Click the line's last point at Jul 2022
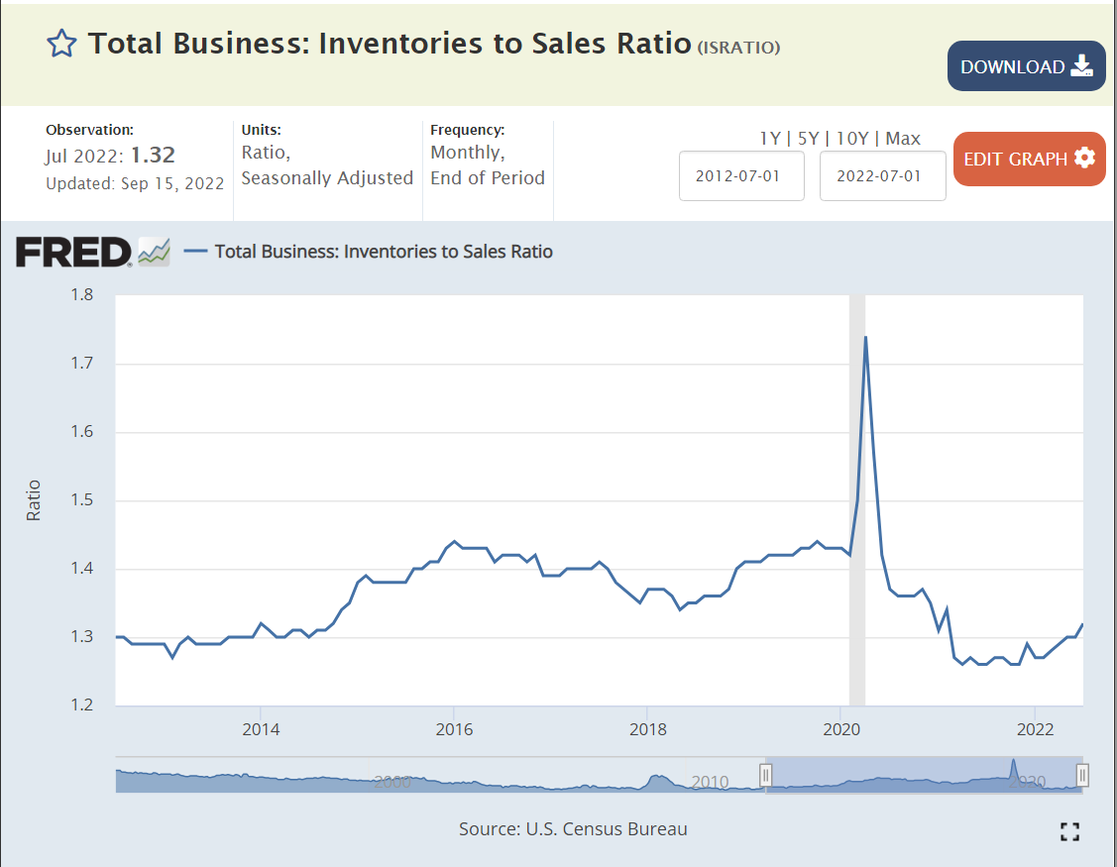 [x=1081, y=624]
